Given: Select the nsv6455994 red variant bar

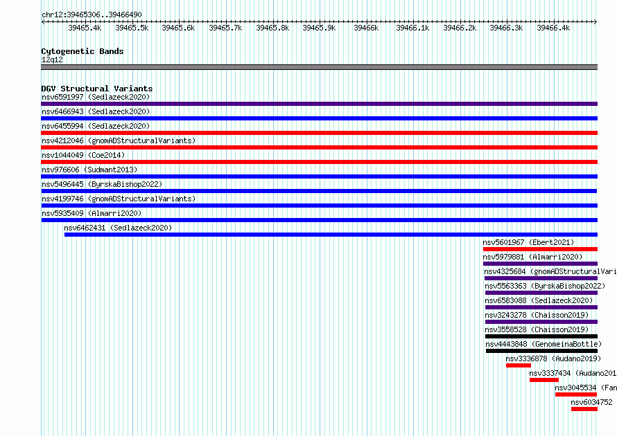Looking at the screenshot, I should tap(319, 133).
